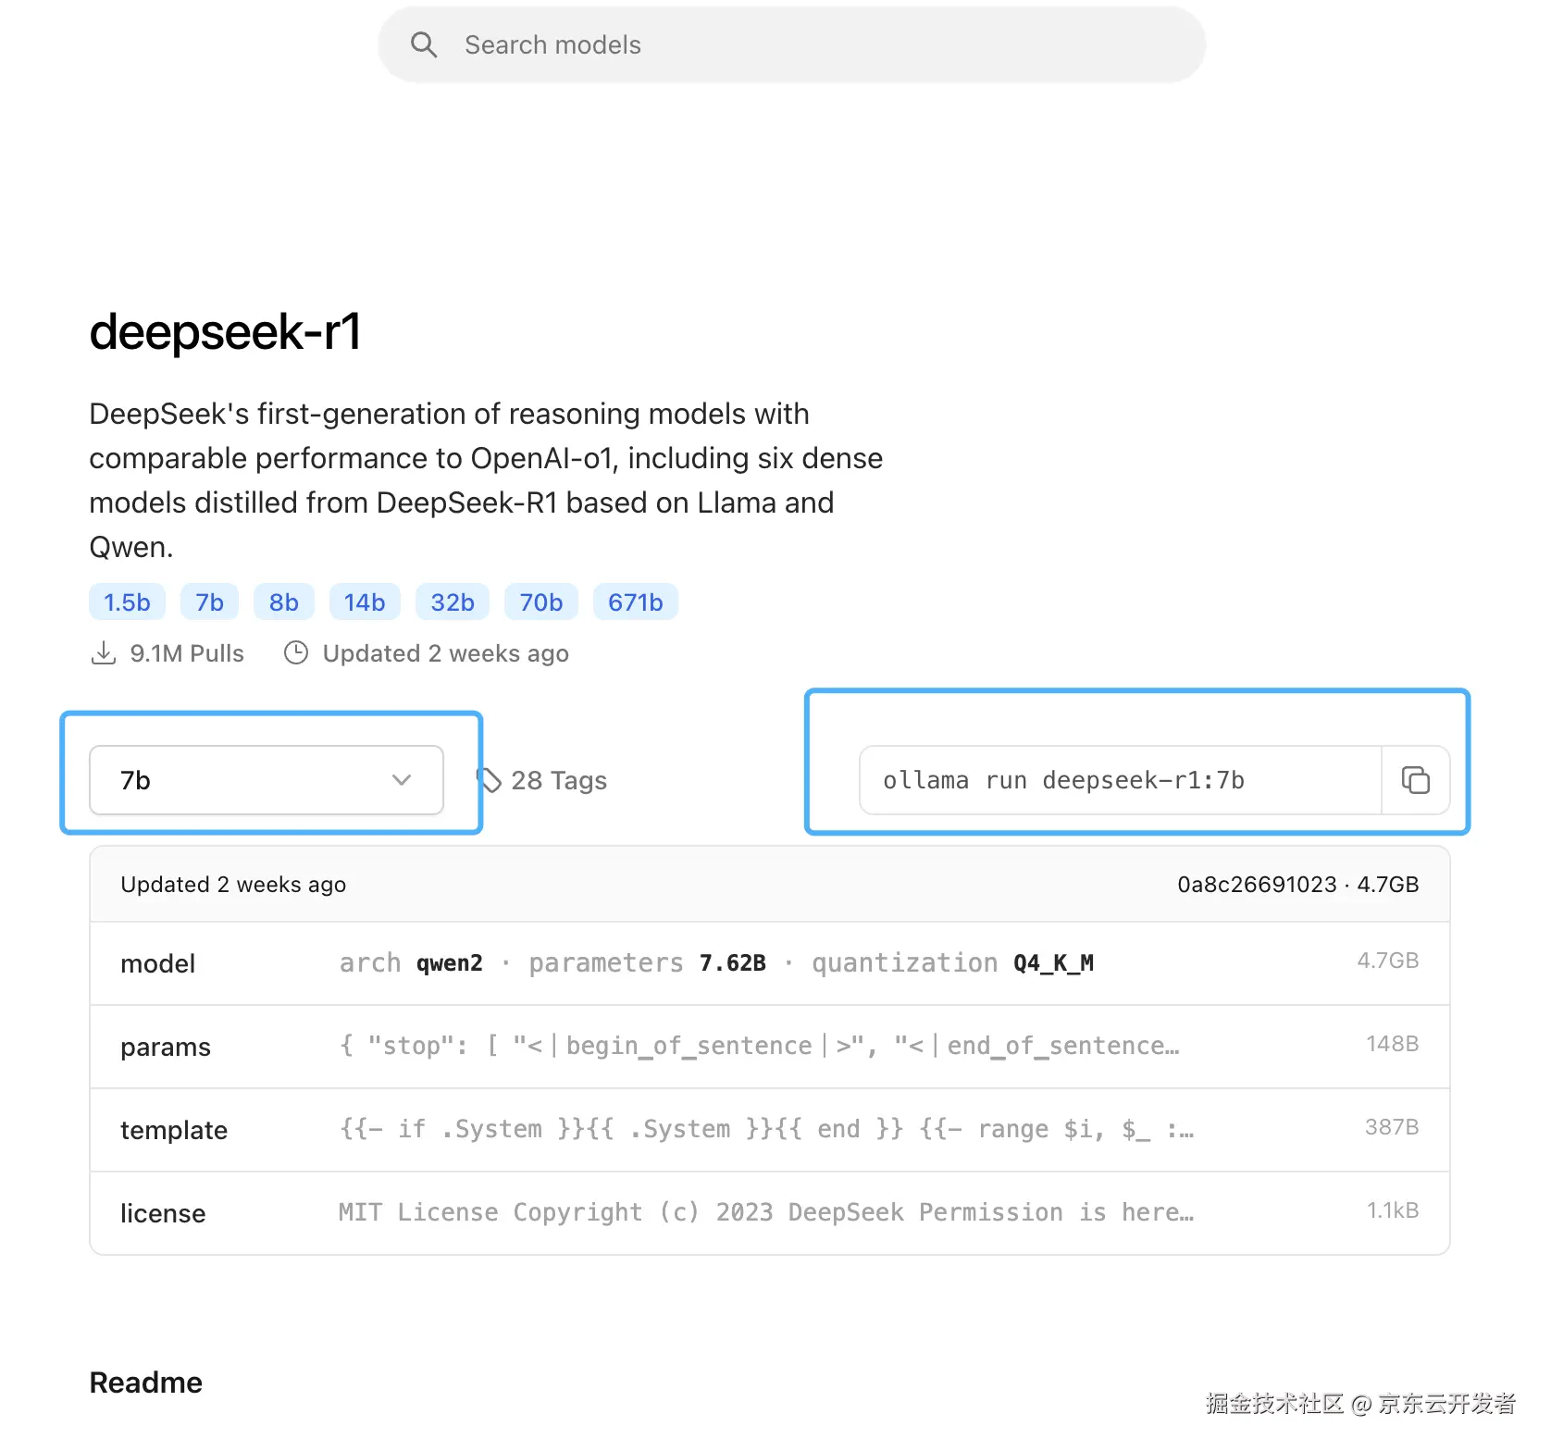Focus the Search models field
1551x1451 pixels.
pos(792,44)
